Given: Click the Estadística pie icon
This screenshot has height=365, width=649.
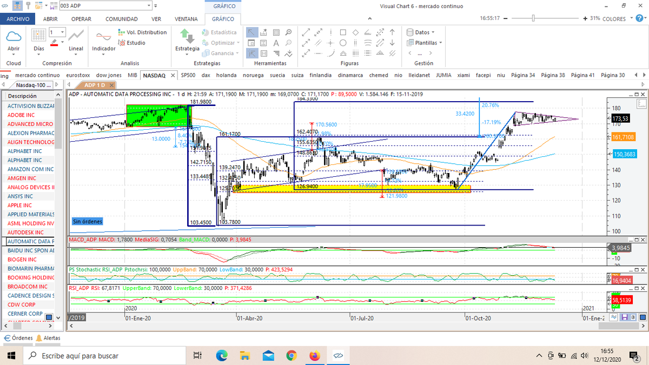Looking at the screenshot, I should click(206, 32).
